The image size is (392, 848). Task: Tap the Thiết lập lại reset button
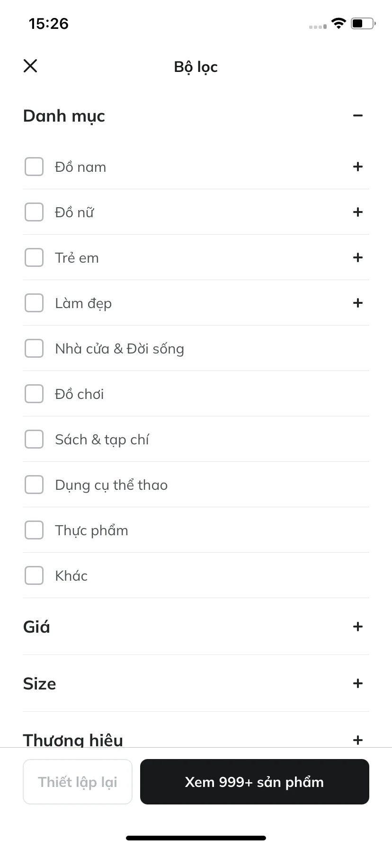(78, 782)
